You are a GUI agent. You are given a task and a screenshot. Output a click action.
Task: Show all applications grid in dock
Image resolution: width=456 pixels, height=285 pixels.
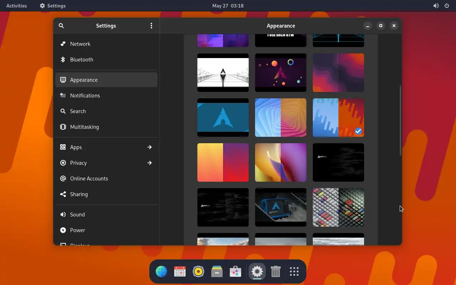coord(294,272)
